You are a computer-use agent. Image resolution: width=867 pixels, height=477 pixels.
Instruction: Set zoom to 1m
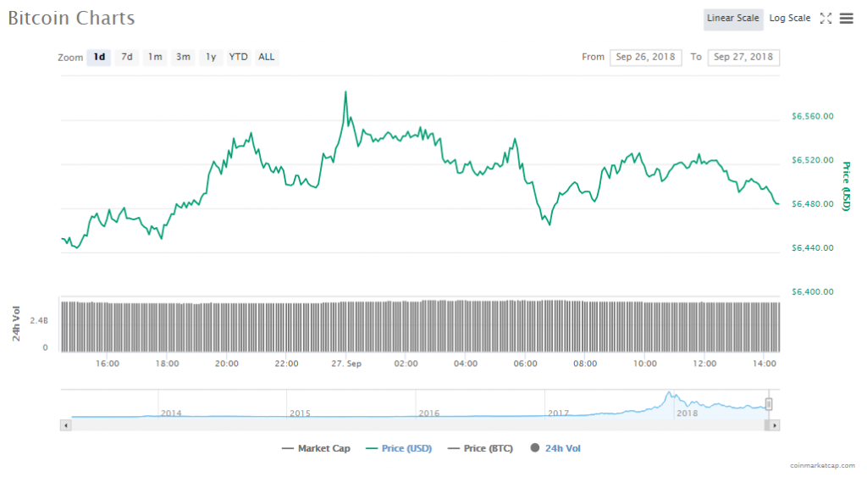155,58
